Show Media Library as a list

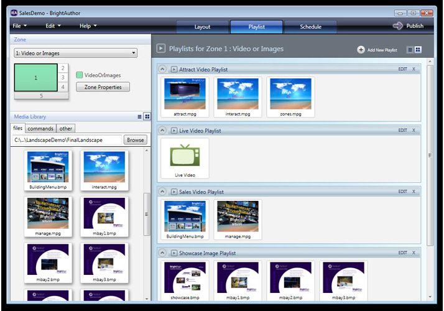pyautogui.click(x=139, y=116)
